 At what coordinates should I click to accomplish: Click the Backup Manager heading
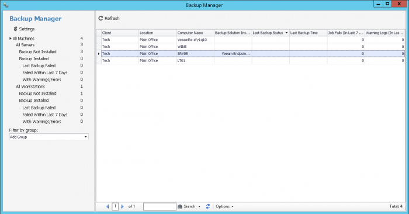pyautogui.click(x=36, y=19)
